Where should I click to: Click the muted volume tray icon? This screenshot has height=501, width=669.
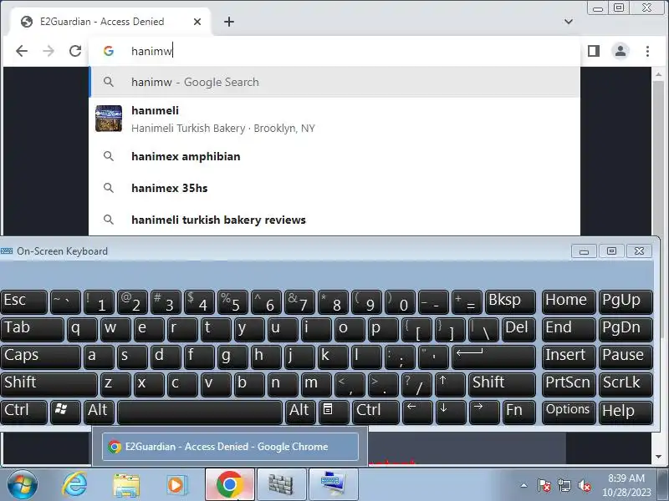coord(585,485)
